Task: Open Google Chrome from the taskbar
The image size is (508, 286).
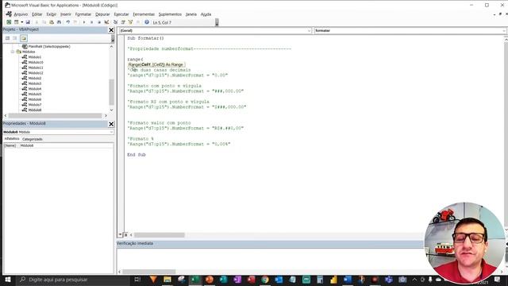Action: [x=265, y=280]
